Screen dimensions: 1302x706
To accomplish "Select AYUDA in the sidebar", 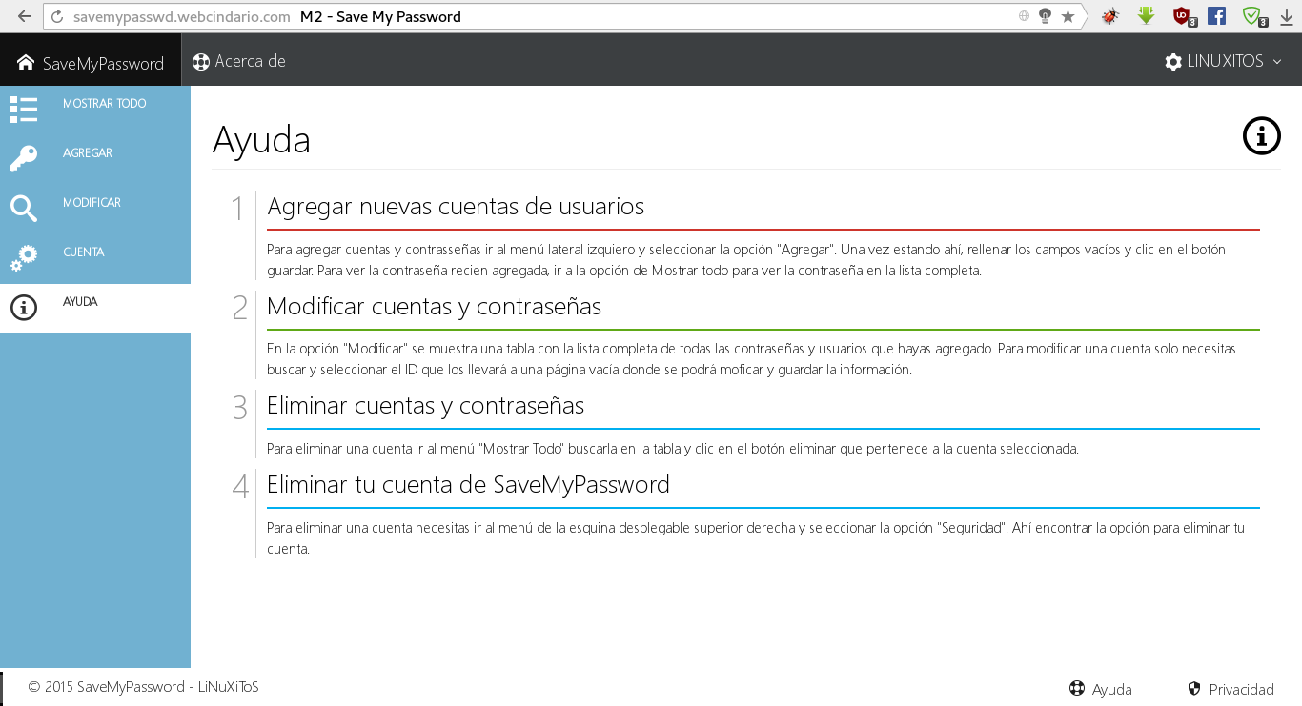I will pyautogui.click(x=80, y=301).
